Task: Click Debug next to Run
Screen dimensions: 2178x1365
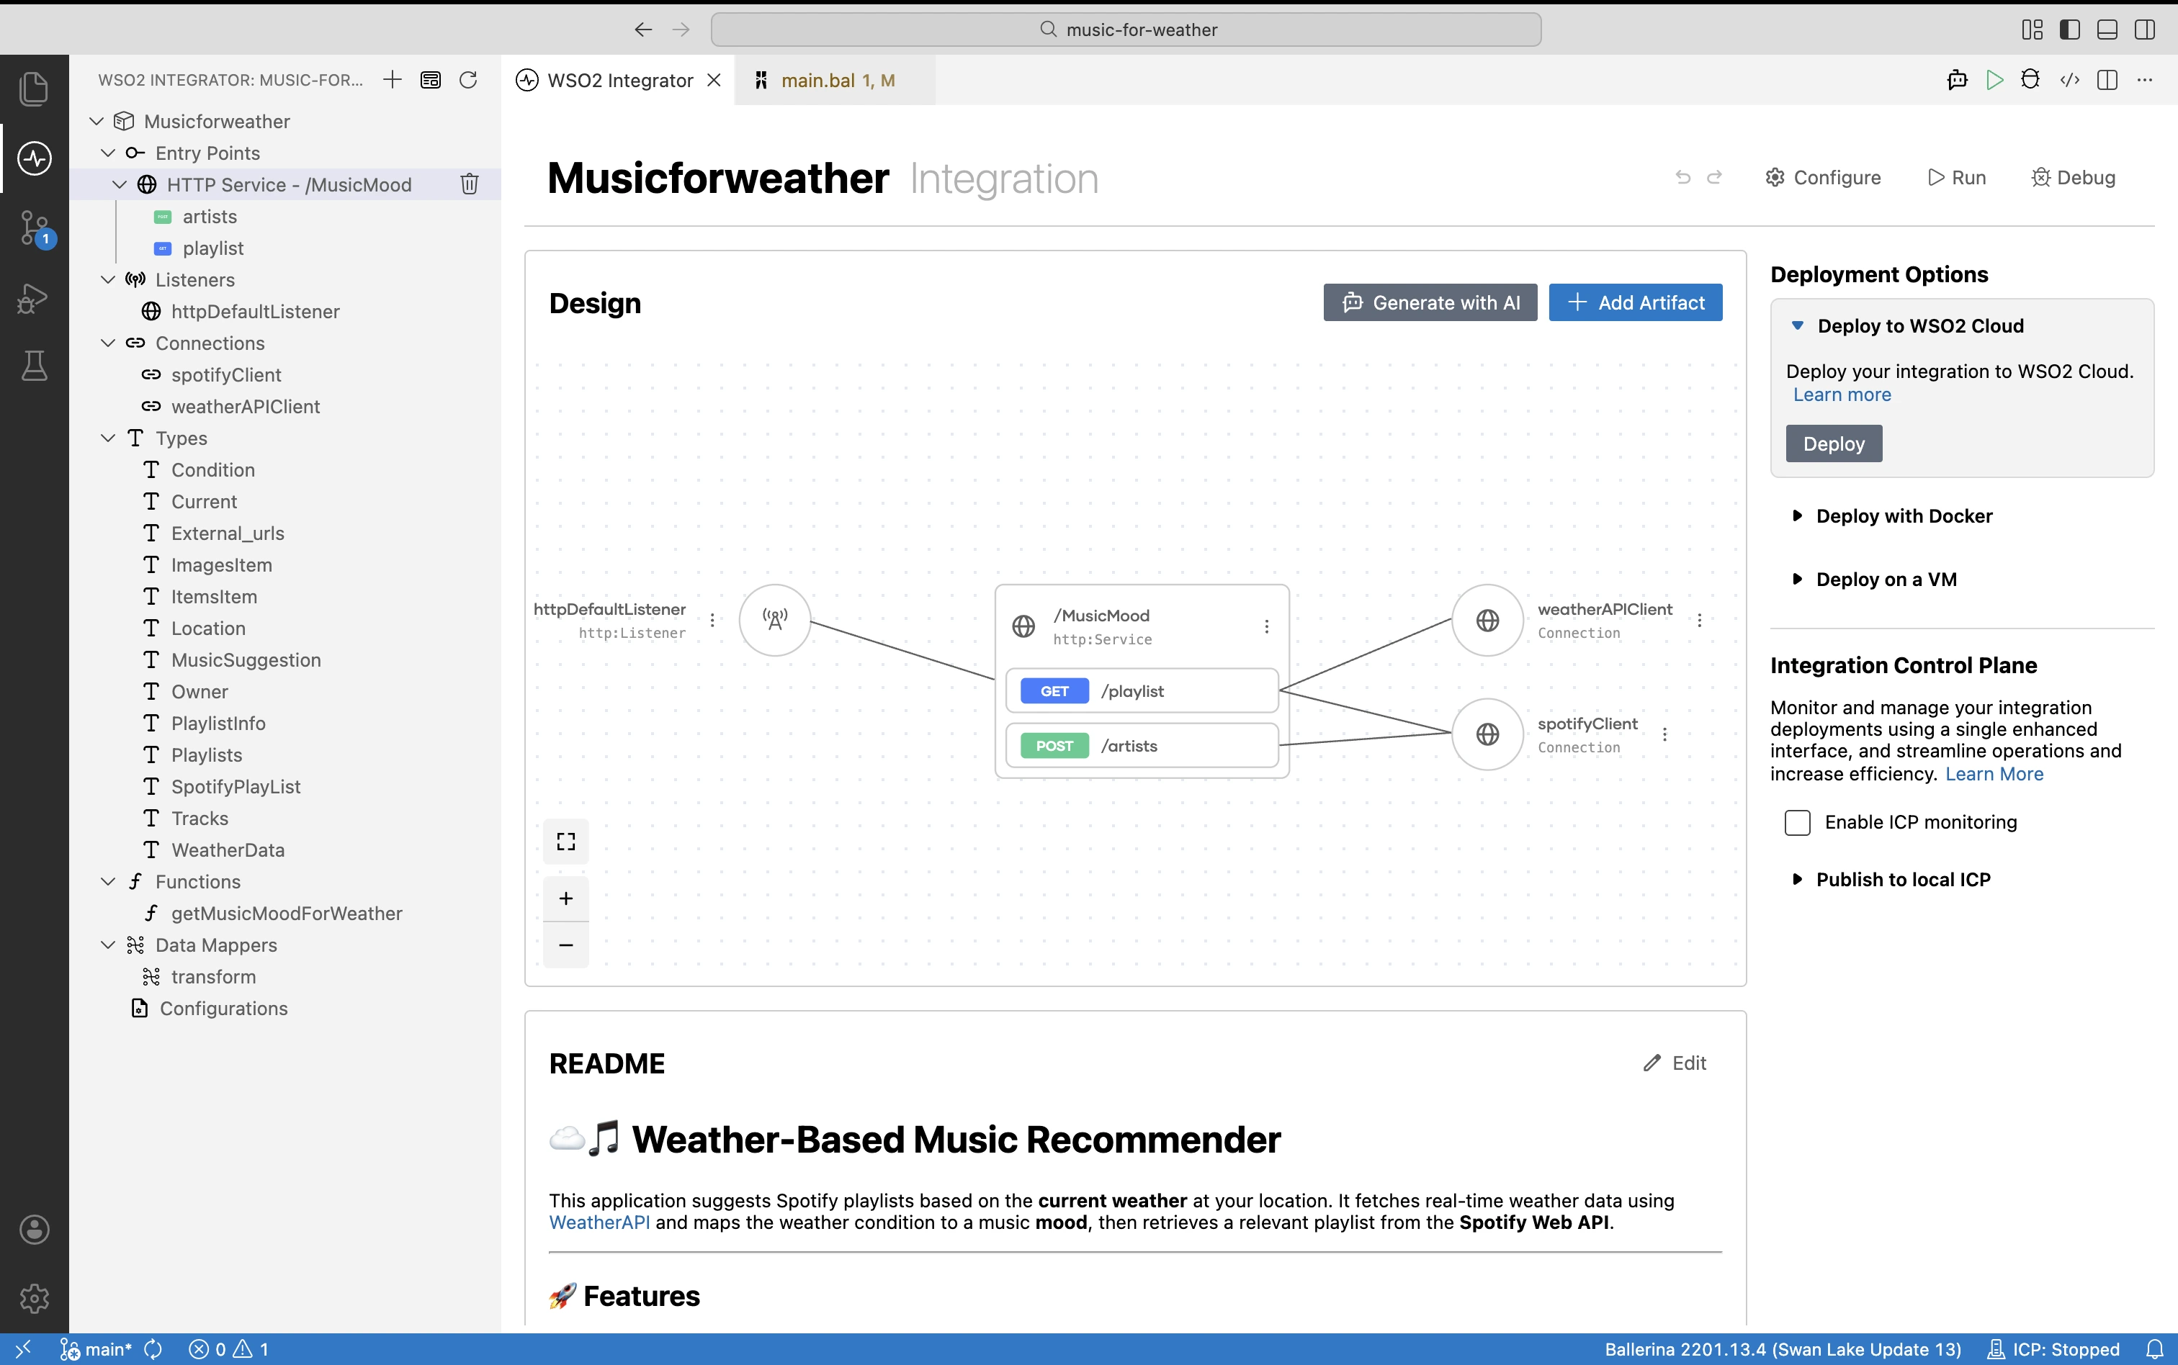Action: click(x=2074, y=178)
